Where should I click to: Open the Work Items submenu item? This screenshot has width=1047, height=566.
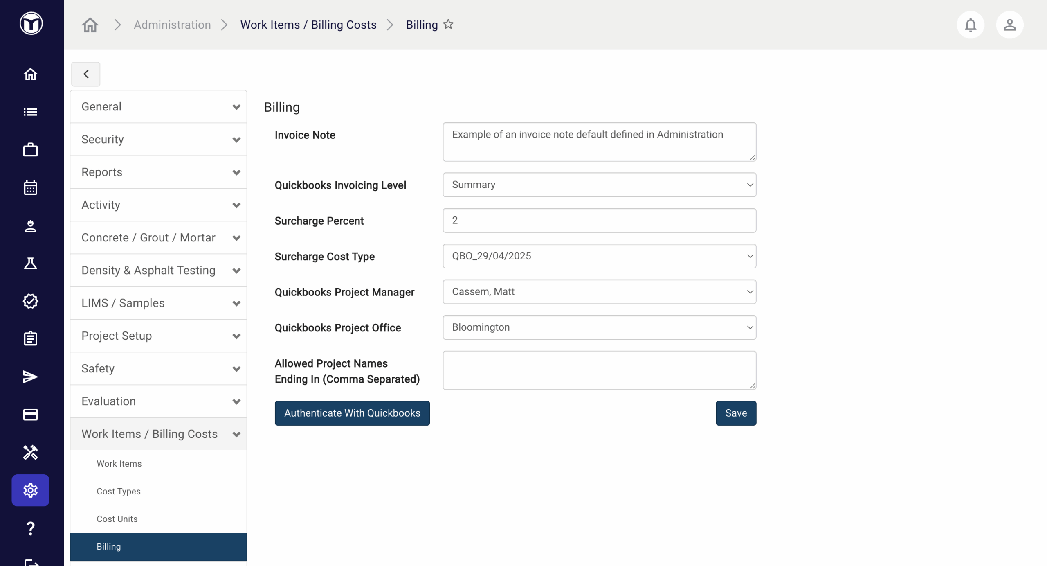coord(158,464)
